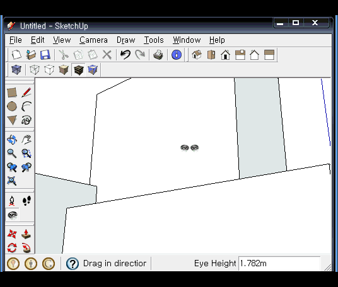Screen dimensions: 338x287
Task: Select the Circle tool
Action: (12, 106)
